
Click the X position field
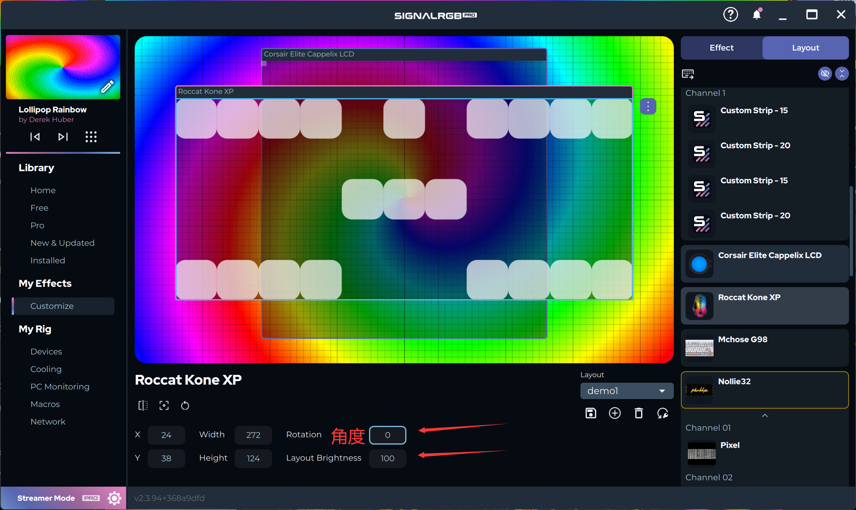[166, 435]
